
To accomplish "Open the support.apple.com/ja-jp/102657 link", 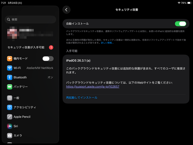I will [x=93, y=87].
